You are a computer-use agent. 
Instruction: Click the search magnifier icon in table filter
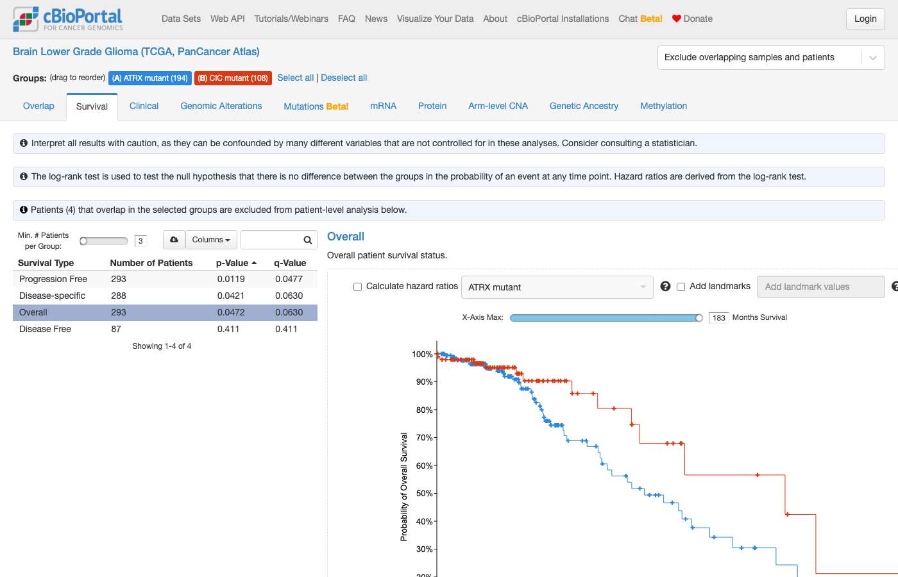pos(308,240)
